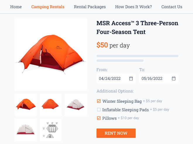Click the To date field 05/16/2022
The width and height of the screenshot is (193, 144).
pos(154,78)
